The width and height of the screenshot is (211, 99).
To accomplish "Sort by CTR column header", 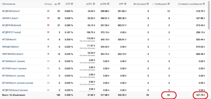I will (x=68, y=4).
